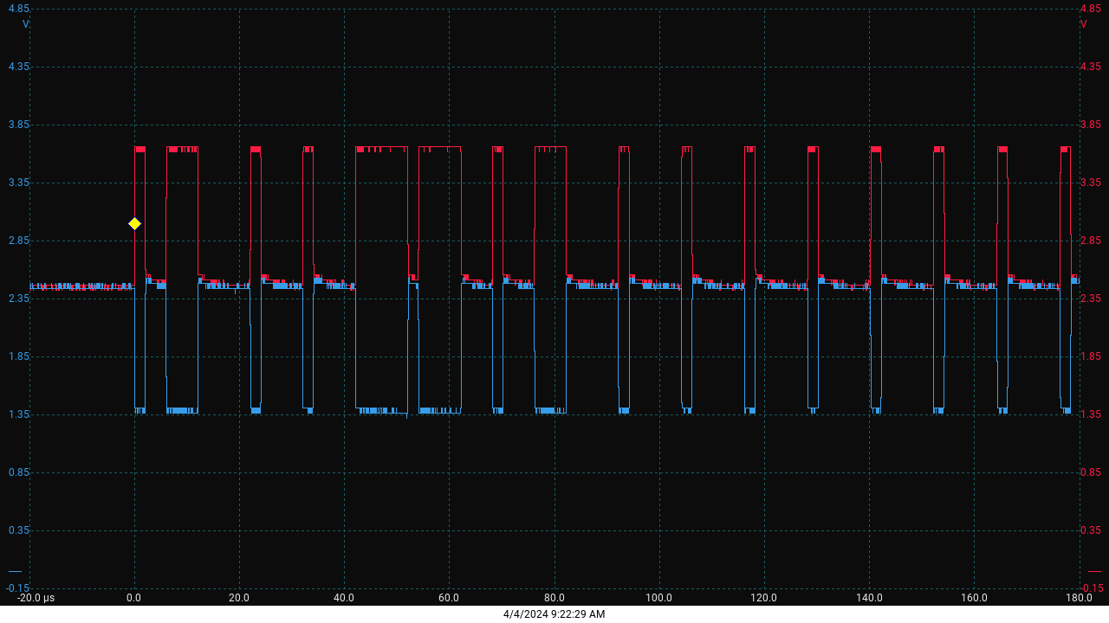This screenshot has width=1109, height=623.
Task: Click the red V unit label
Action: point(1084,24)
